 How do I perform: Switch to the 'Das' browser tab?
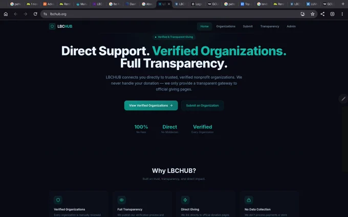(131, 4)
